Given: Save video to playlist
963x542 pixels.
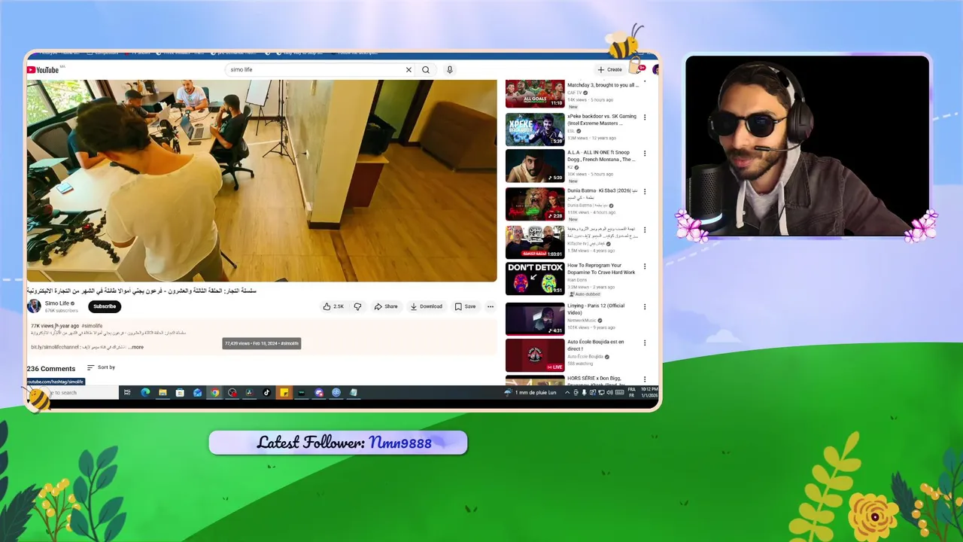Looking at the screenshot, I should pos(465,306).
